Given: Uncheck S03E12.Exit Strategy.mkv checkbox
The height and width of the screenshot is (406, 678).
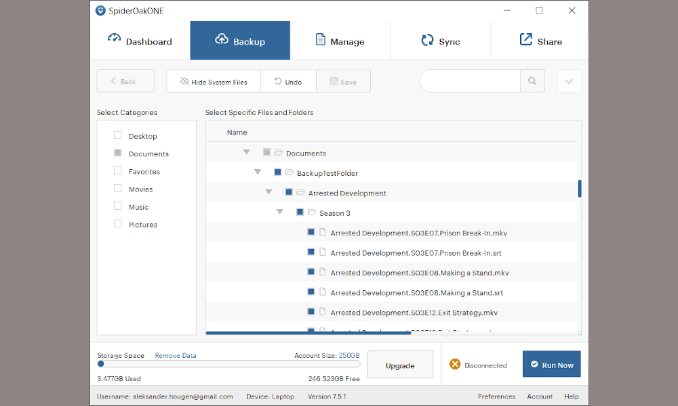Looking at the screenshot, I should click(x=311, y=311).
